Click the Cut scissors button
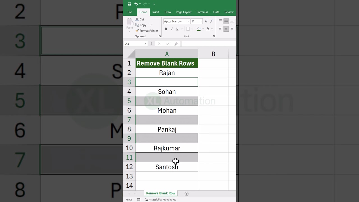This screenshot has width=359, height=202. 140,19
